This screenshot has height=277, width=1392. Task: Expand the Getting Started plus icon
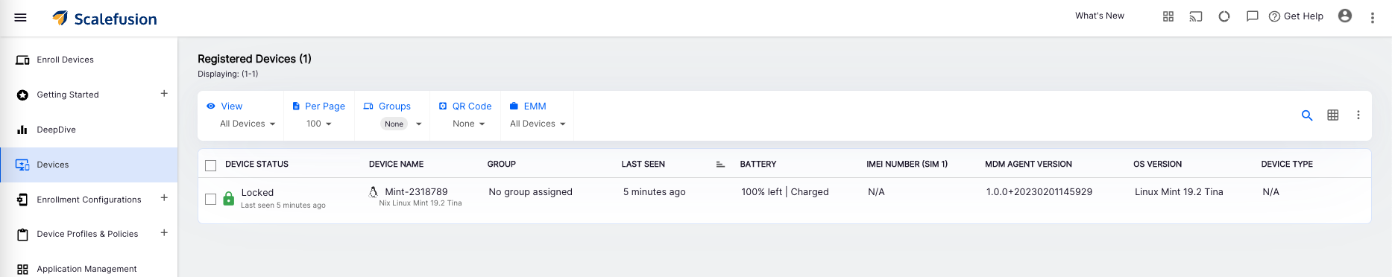(164, 93)
